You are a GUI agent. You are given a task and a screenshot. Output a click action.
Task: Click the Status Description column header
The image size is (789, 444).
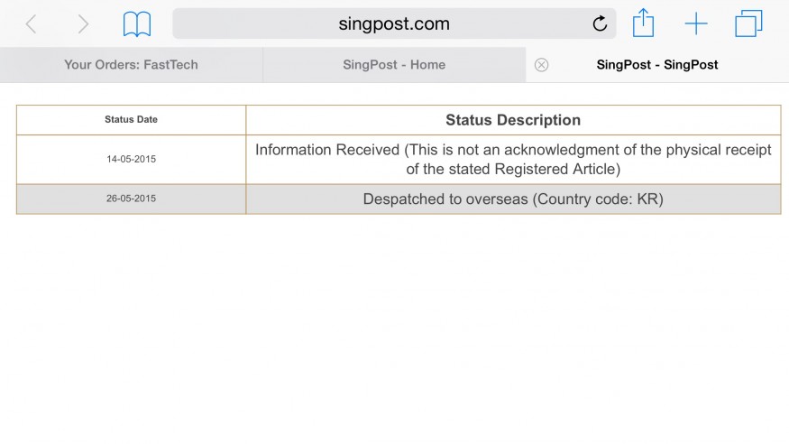pyautogui.click(x=513, y=120)
